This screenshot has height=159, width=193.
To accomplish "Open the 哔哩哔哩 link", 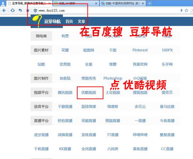I will [x=140, y=135].
